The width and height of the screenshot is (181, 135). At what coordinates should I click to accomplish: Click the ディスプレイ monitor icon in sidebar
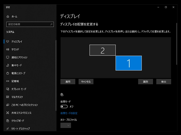pyautogui.click(x=8, y=42)
